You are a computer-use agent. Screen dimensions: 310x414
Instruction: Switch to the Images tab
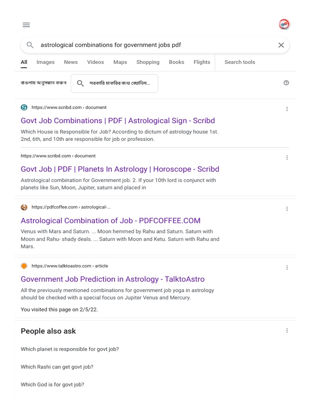[46, 62]
